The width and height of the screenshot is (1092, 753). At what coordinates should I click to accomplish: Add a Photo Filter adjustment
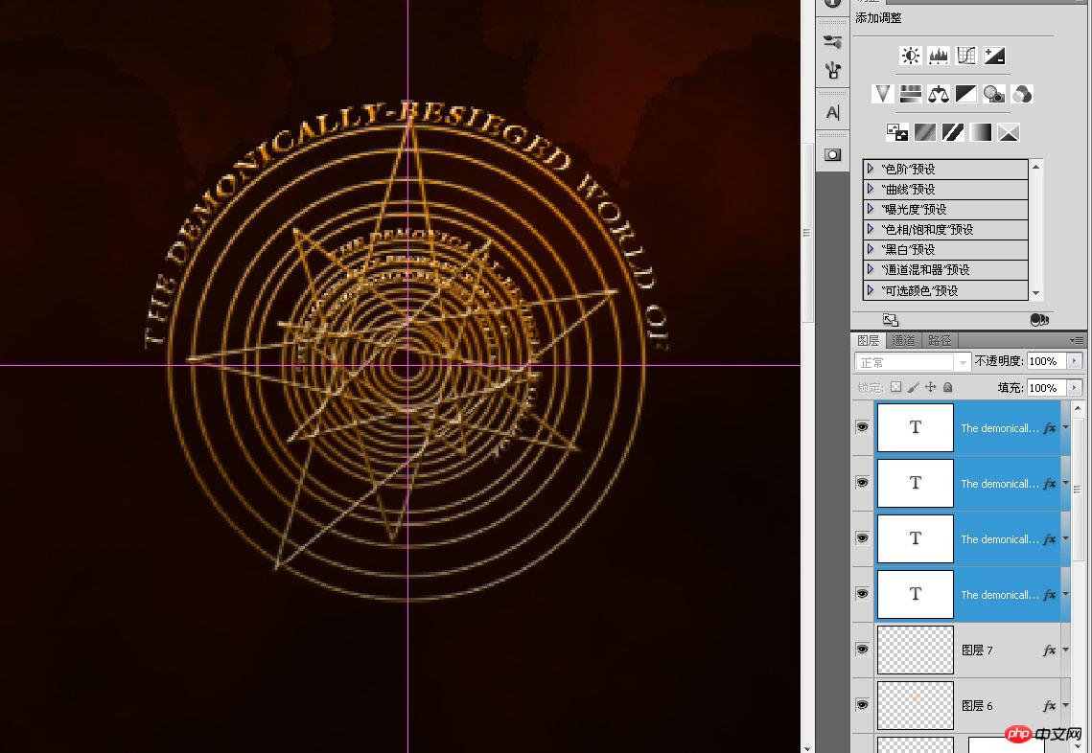pos(994,94)
